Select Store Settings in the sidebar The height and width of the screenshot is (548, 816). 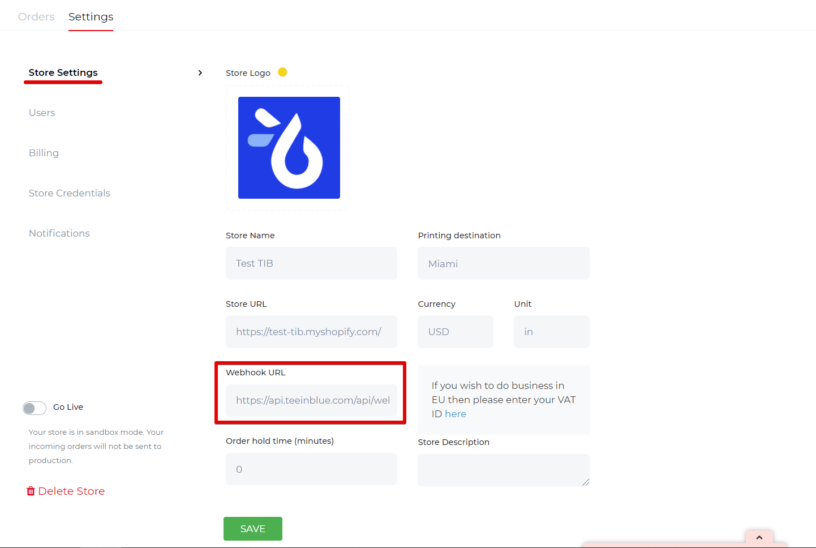pyautogui.click(x=63, y=72)
